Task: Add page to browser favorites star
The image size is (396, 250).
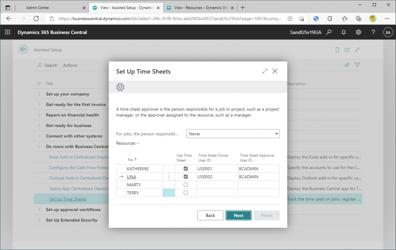Action: [301, 19]
